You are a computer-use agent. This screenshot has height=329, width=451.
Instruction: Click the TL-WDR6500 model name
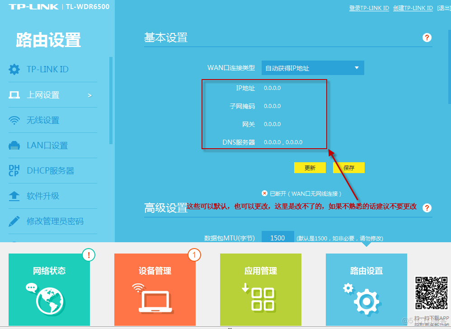click(x=88, y=7)
